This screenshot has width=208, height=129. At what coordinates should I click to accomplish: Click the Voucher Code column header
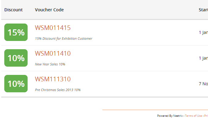[49, 10]
